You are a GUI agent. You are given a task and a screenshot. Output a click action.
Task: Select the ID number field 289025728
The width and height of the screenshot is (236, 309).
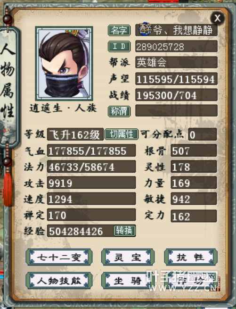click(176, 46)
